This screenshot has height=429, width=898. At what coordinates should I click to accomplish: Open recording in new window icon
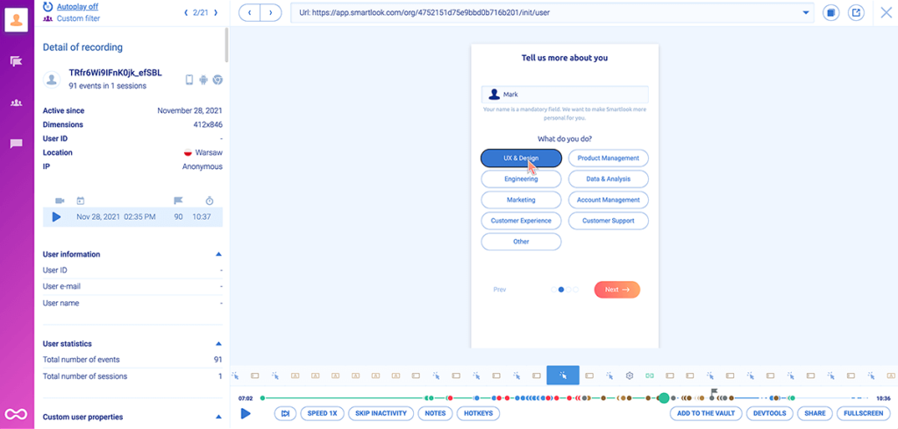(x=856, y=13)
